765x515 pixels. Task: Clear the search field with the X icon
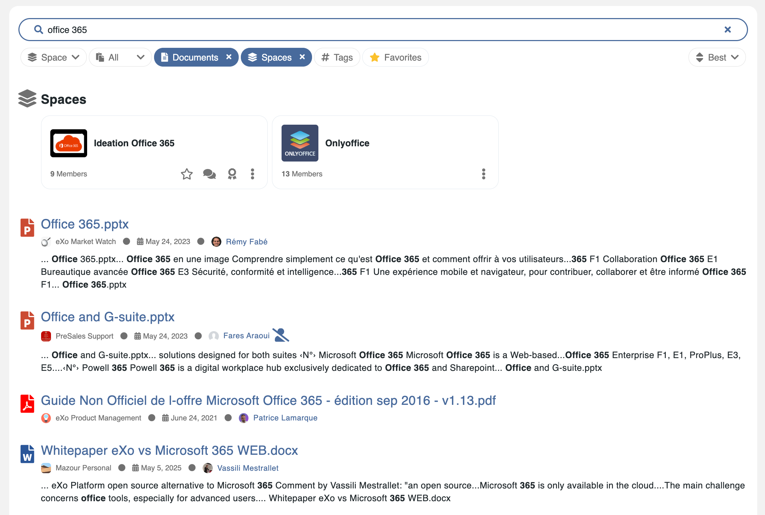tap(727, 30)
